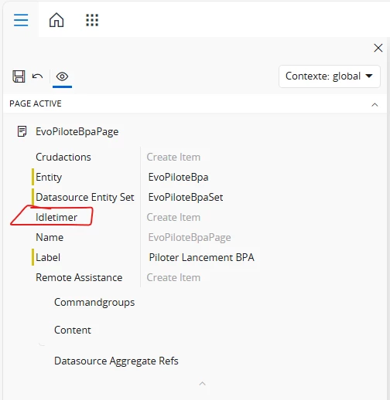Collapse the PAGE ACTIVE section

pyautogui.click(x=375, y=104)
